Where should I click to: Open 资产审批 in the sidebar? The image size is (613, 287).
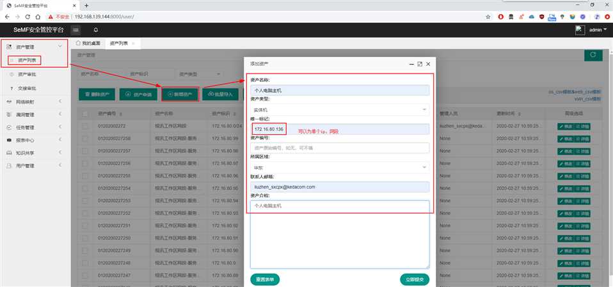(28, 75)
